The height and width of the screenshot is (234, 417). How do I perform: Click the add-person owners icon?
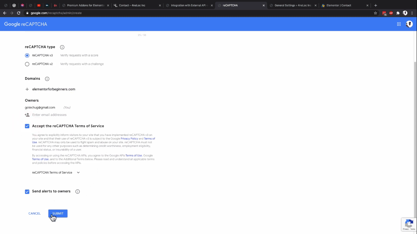tap(27, 115)
